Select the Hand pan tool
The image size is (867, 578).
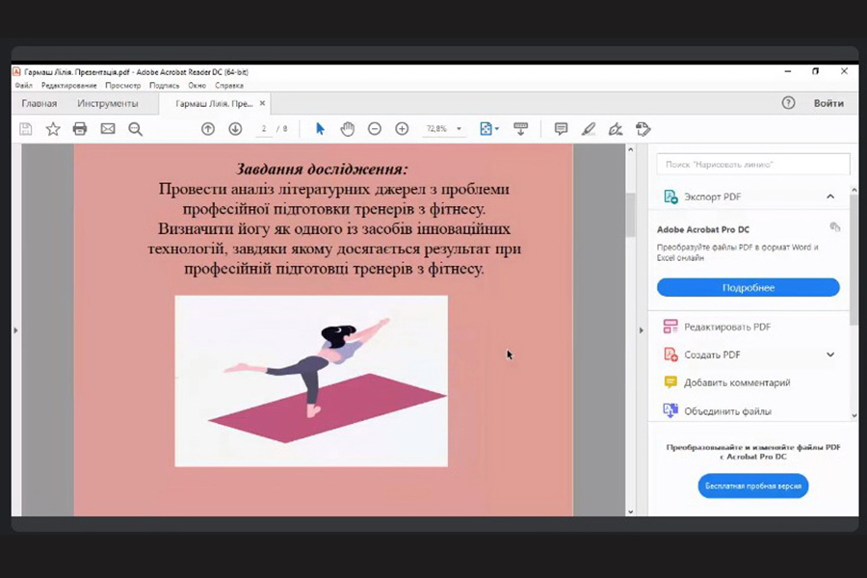pyautogui.click(x=348, y=129)
